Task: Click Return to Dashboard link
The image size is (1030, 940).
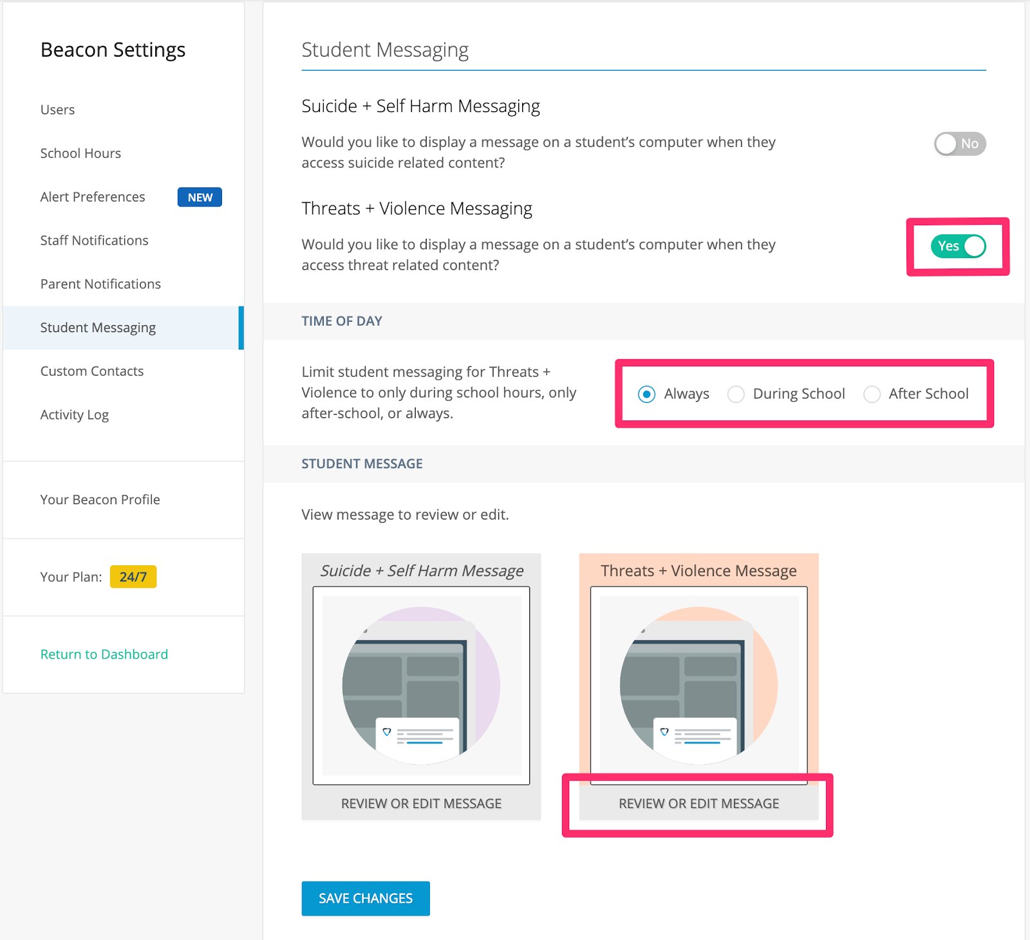Action: 104,654
